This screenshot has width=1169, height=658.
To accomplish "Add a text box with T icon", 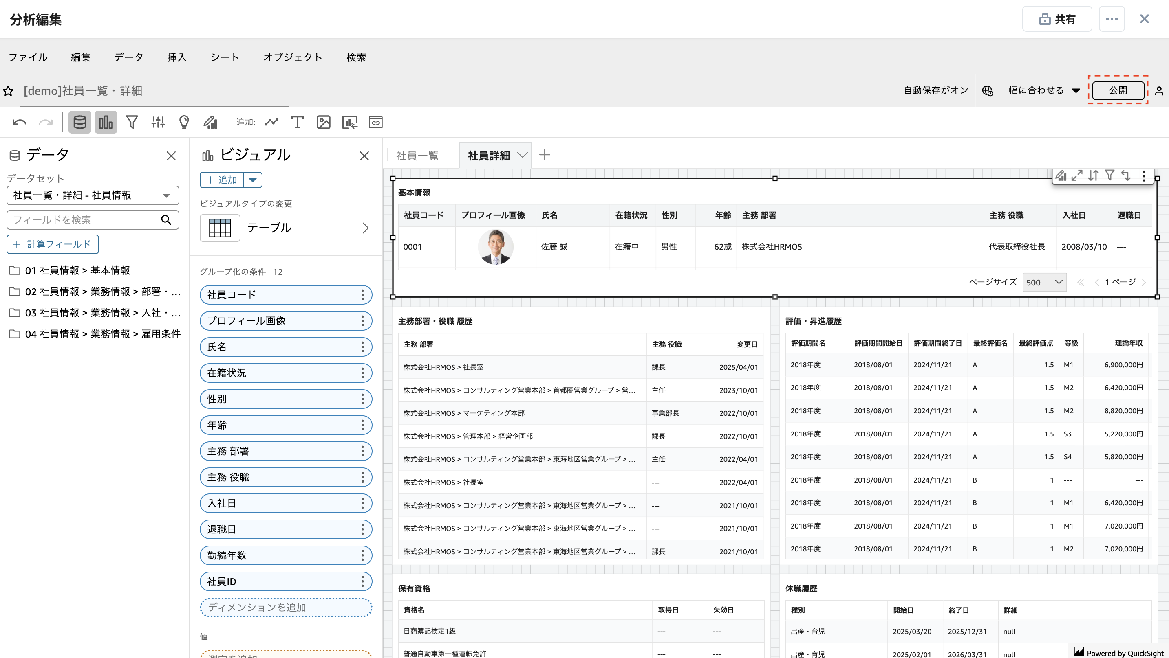I will (297, 123).
